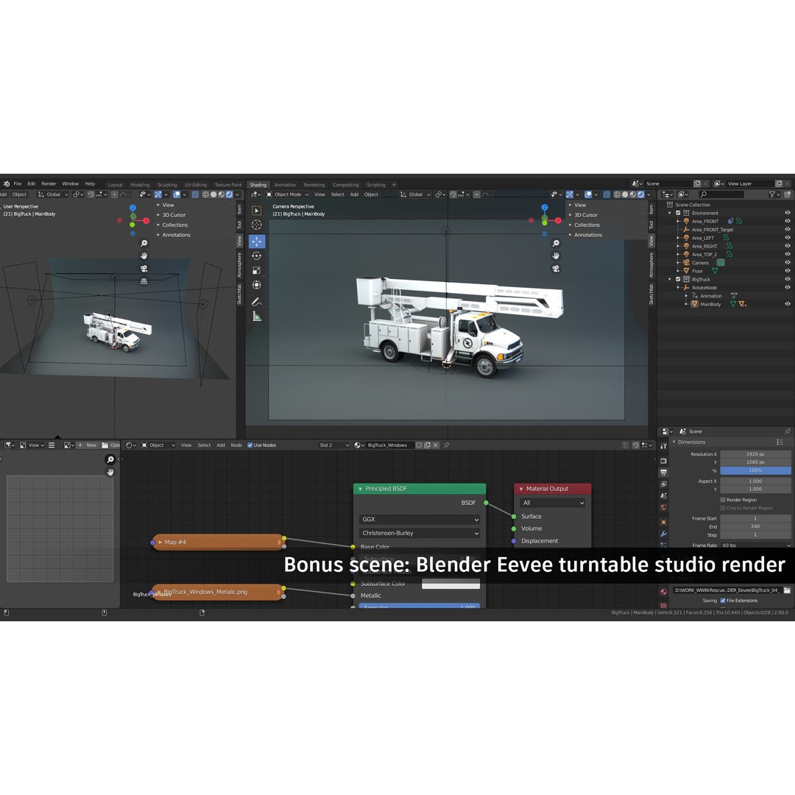Open the Material Output All target dropdown

pyautogui.click(x=553, y=503)
